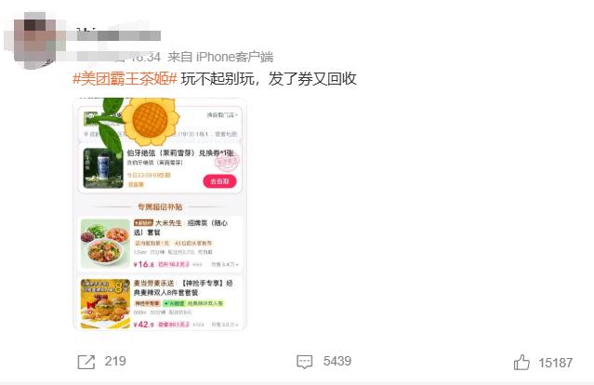594x385 pixels.
Task: Open comments via speech bubble icon
Action: pos(305,362)
